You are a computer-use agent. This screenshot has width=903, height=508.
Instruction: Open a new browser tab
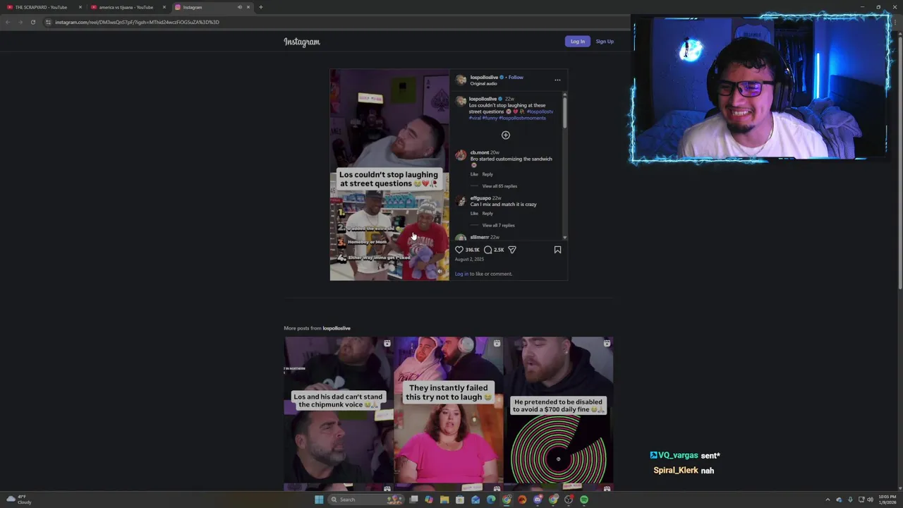(260, 7)
